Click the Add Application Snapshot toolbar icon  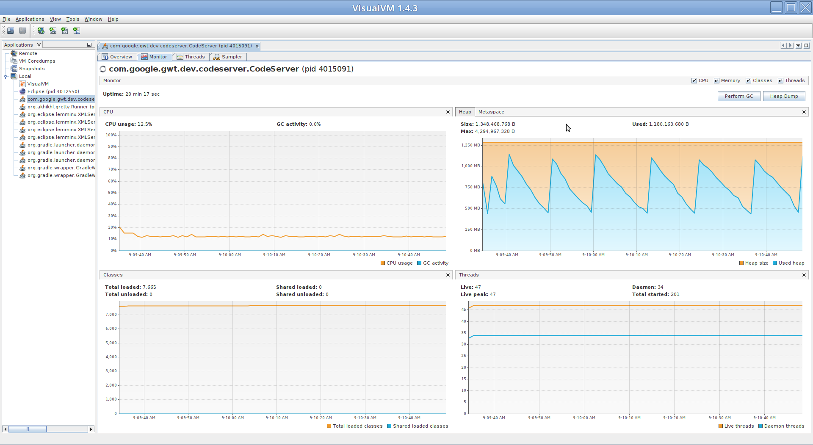[x=77, y=30]
